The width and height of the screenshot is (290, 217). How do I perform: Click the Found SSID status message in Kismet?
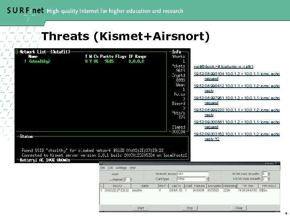(x=93, y=150)
